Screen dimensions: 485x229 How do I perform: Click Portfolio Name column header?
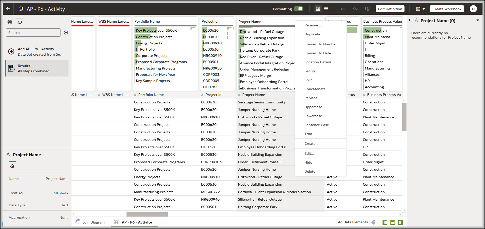click(x=165, y=95)
